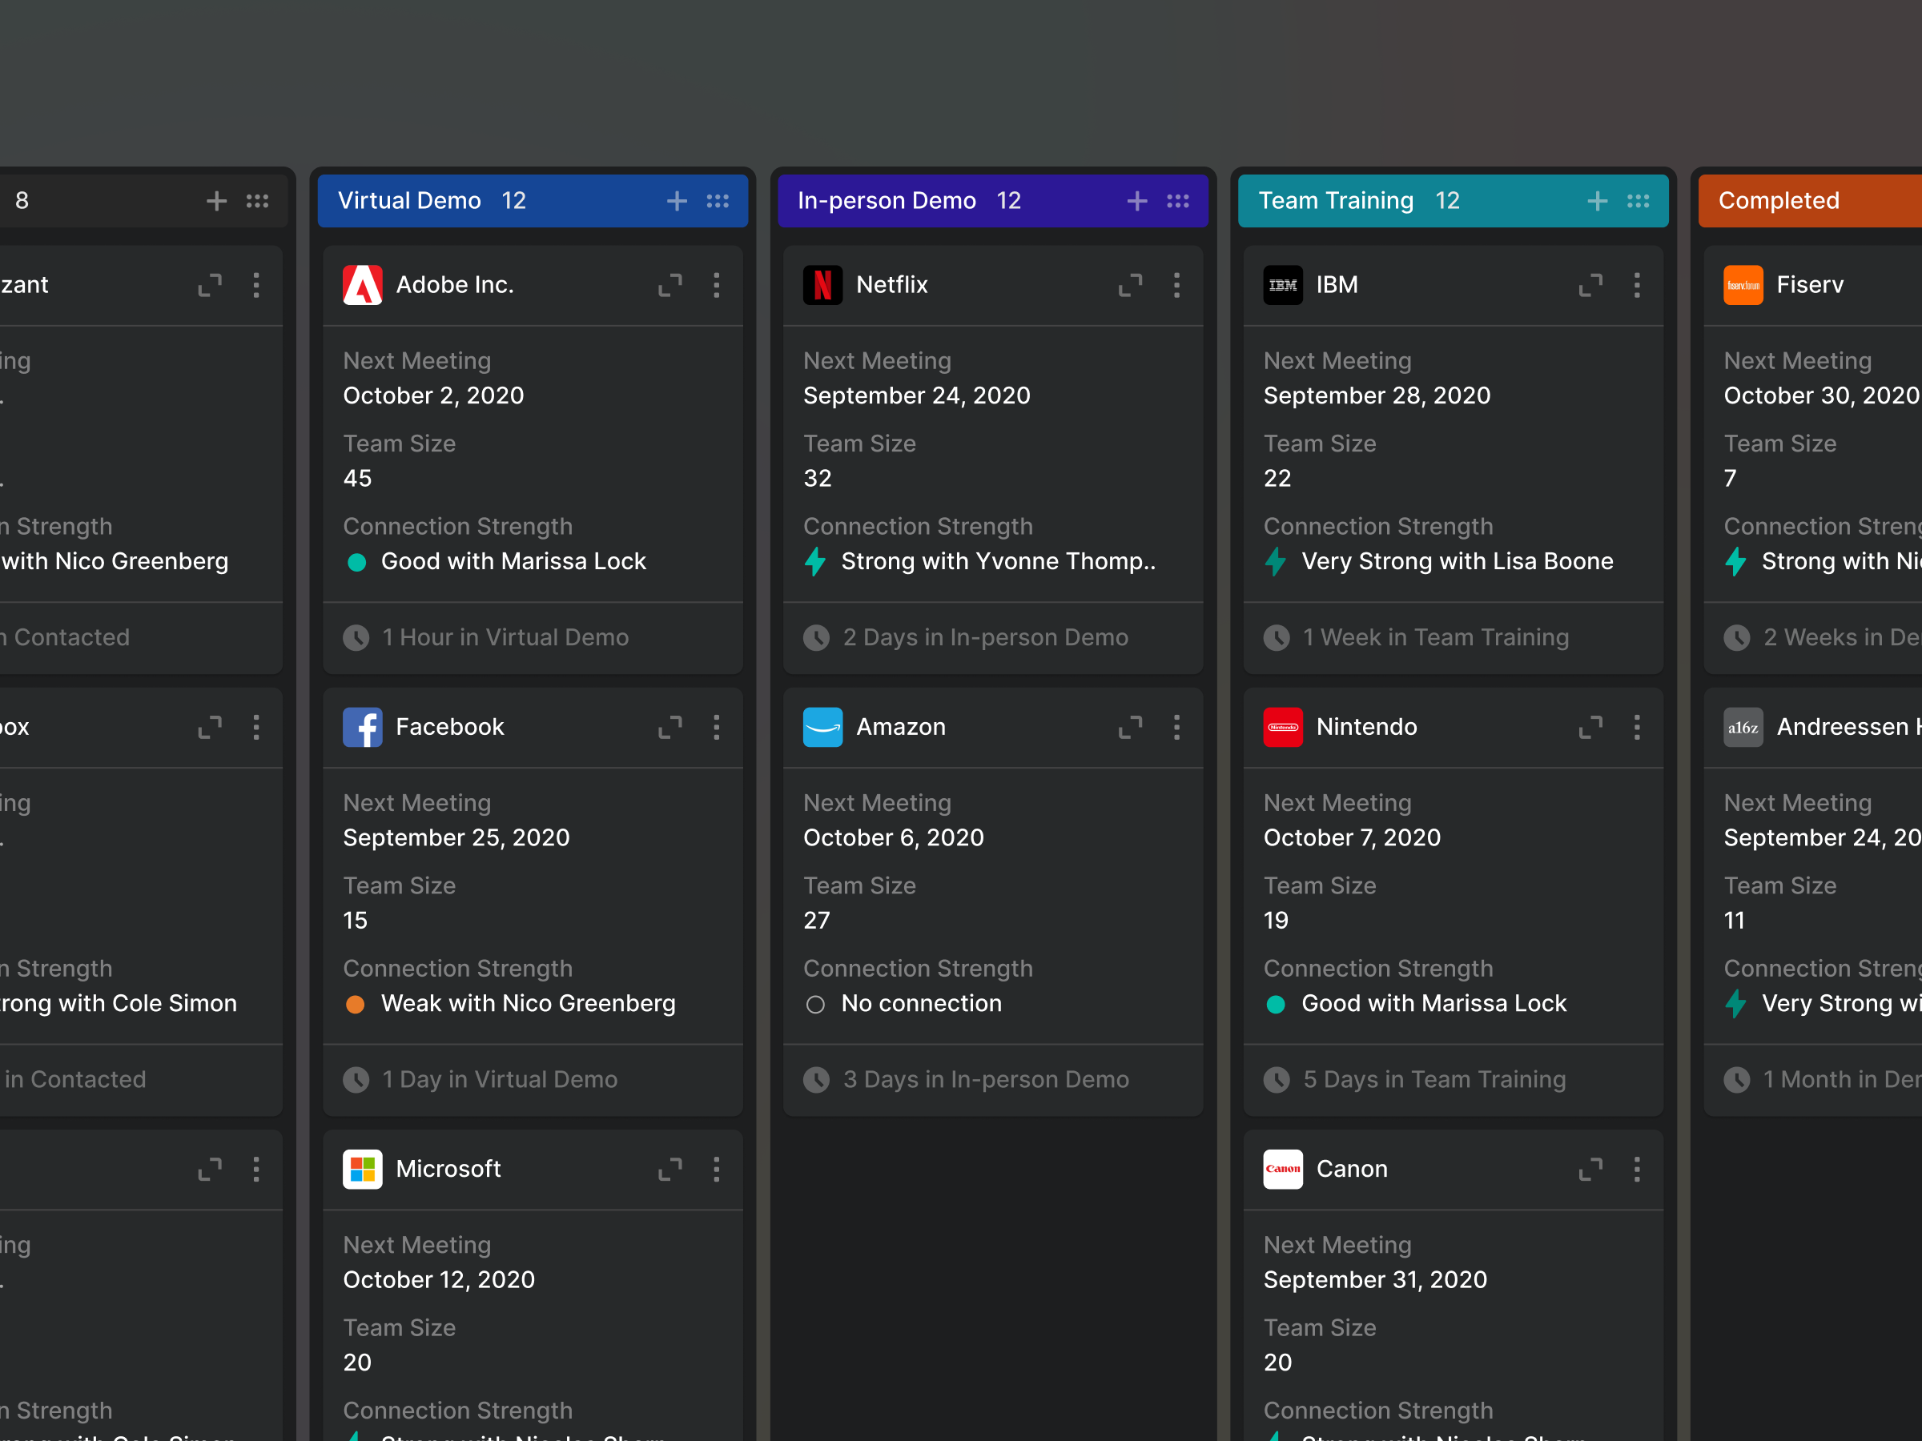1922x1441 pixels.
Task: Open the Adobe Inc. card title
Action: (x=456, y=285)
